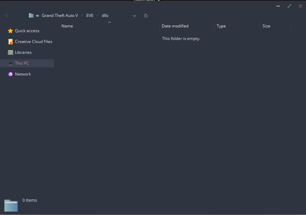
Task: Close the explorer window
Action: click(x=301, y=6)
